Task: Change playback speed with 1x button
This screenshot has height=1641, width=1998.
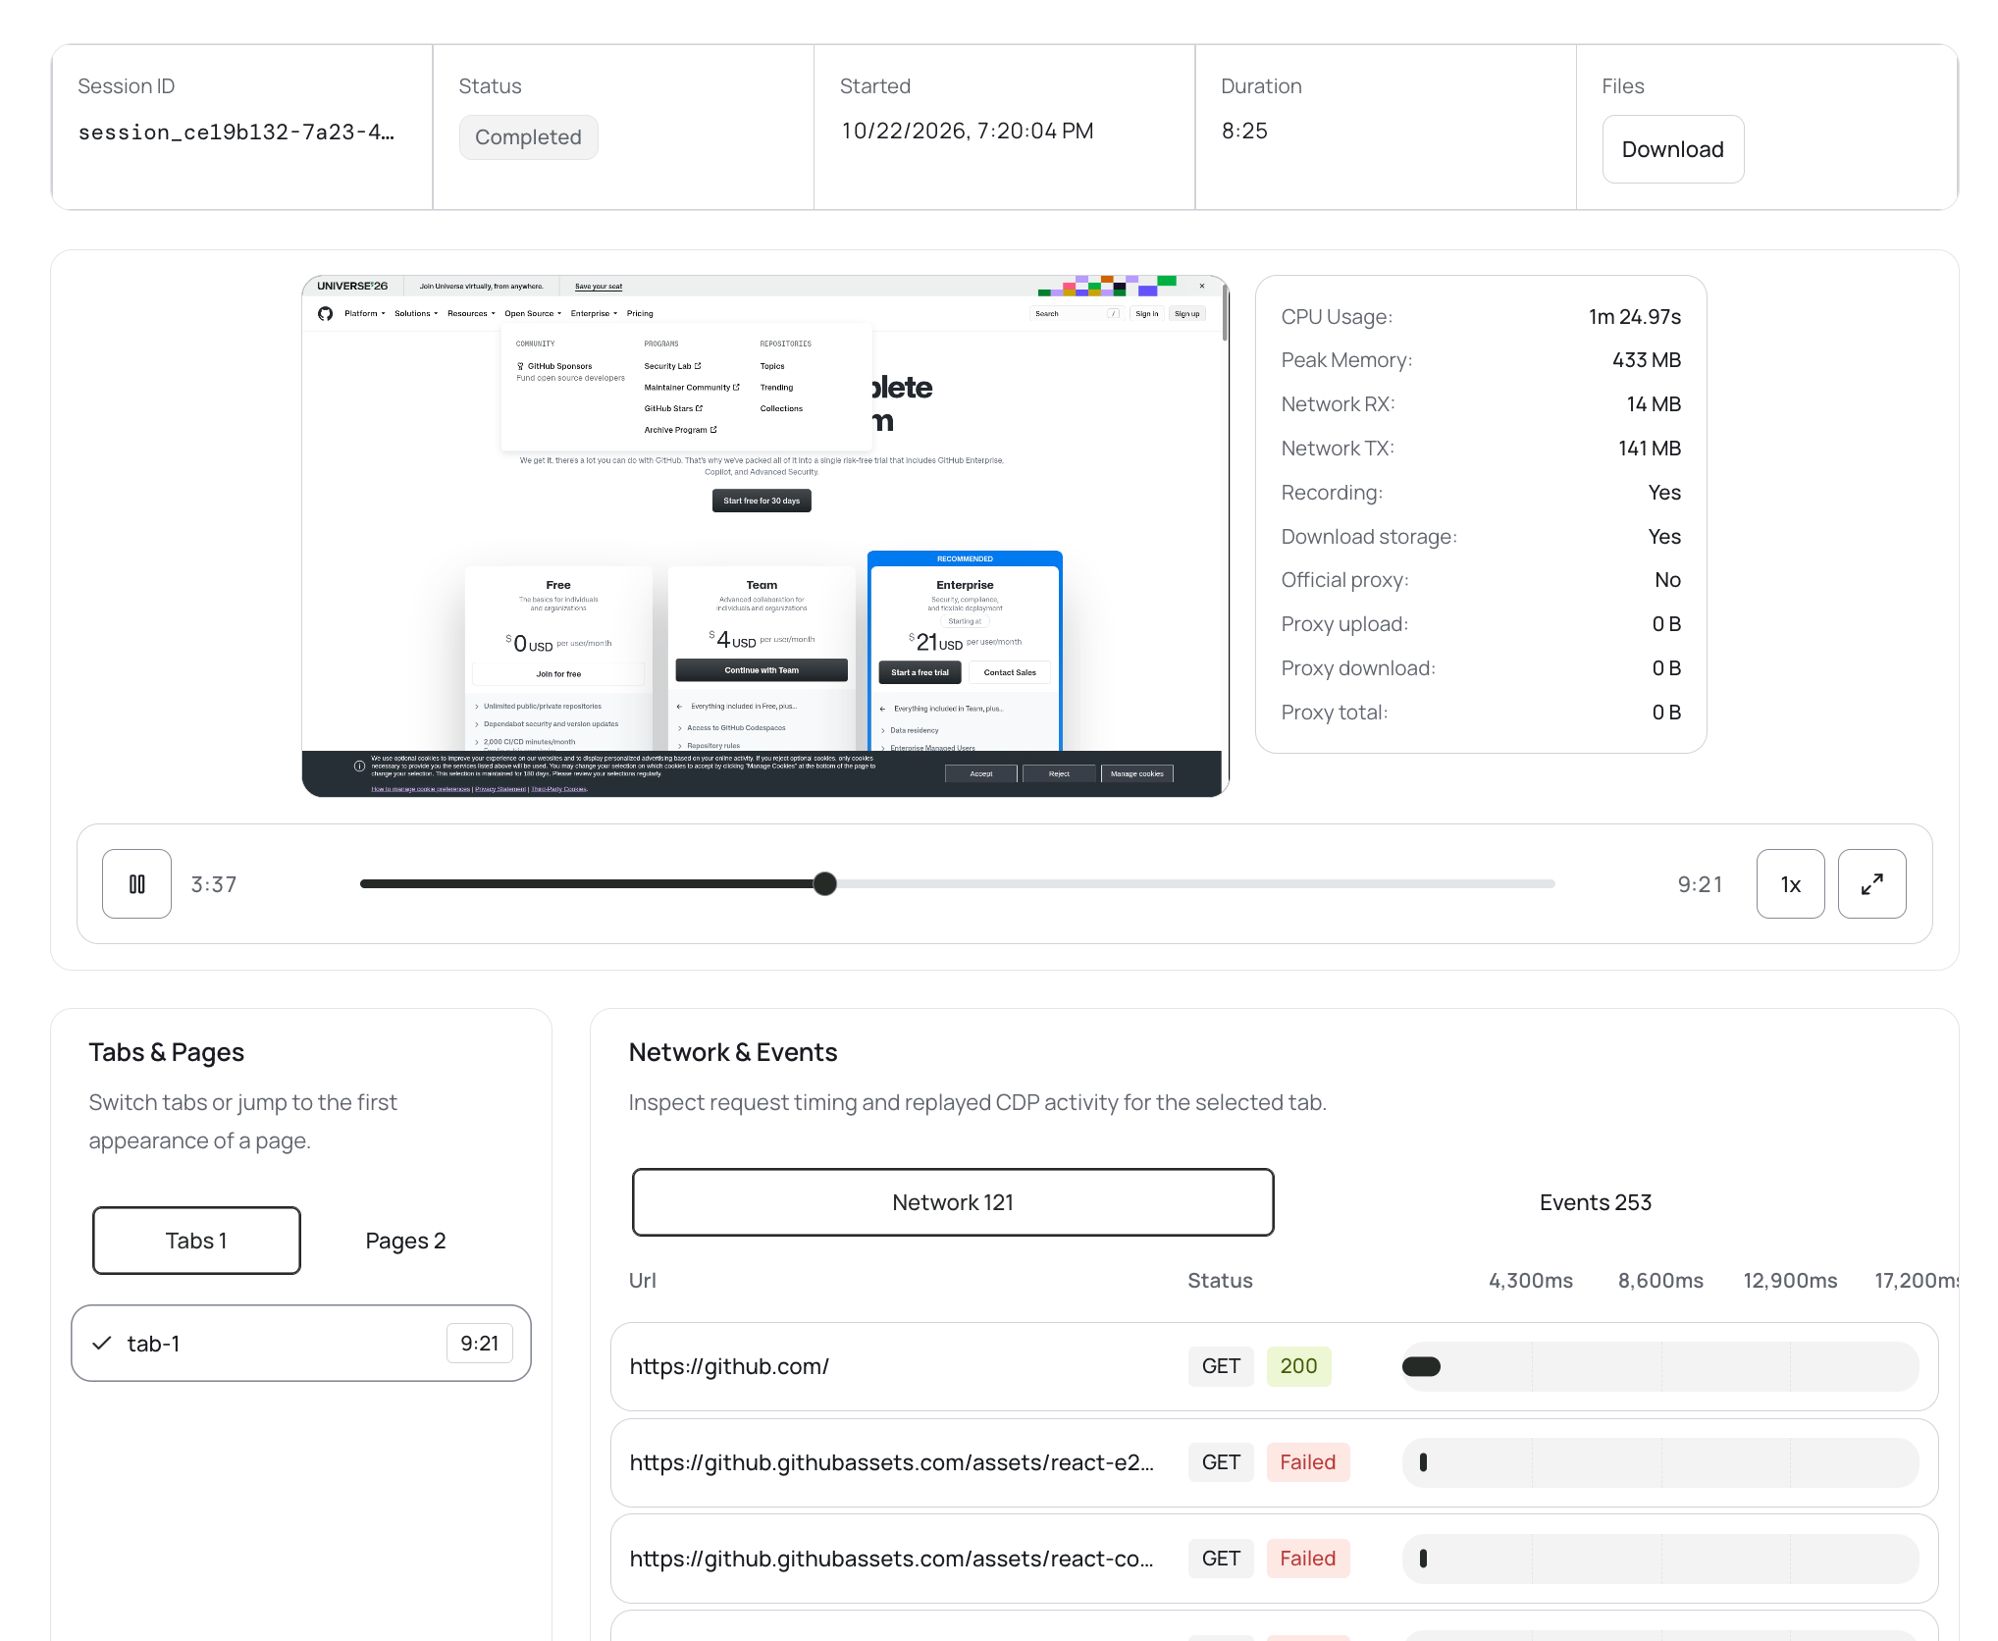Action: click(1790, 883)
